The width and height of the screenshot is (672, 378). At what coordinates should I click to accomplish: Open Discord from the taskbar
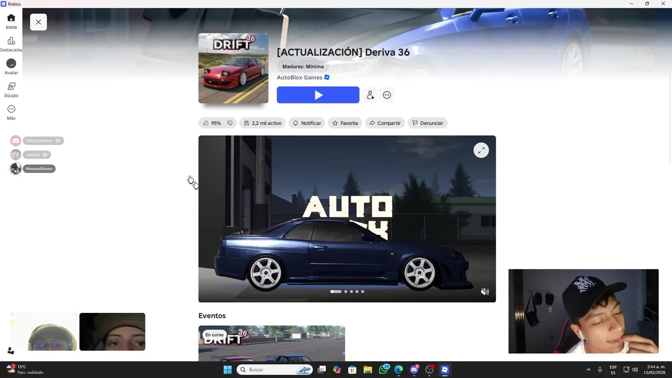click(414, 370)
